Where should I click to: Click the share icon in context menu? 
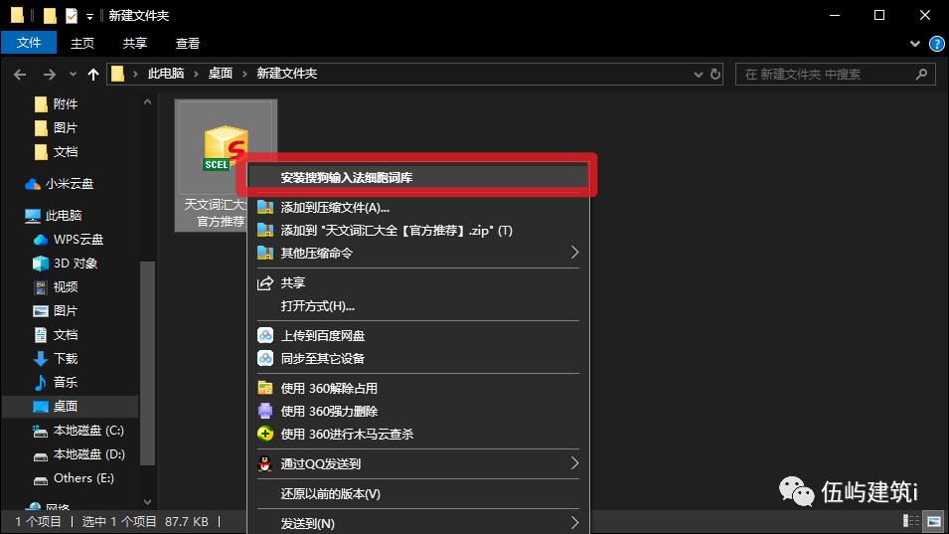265,282
